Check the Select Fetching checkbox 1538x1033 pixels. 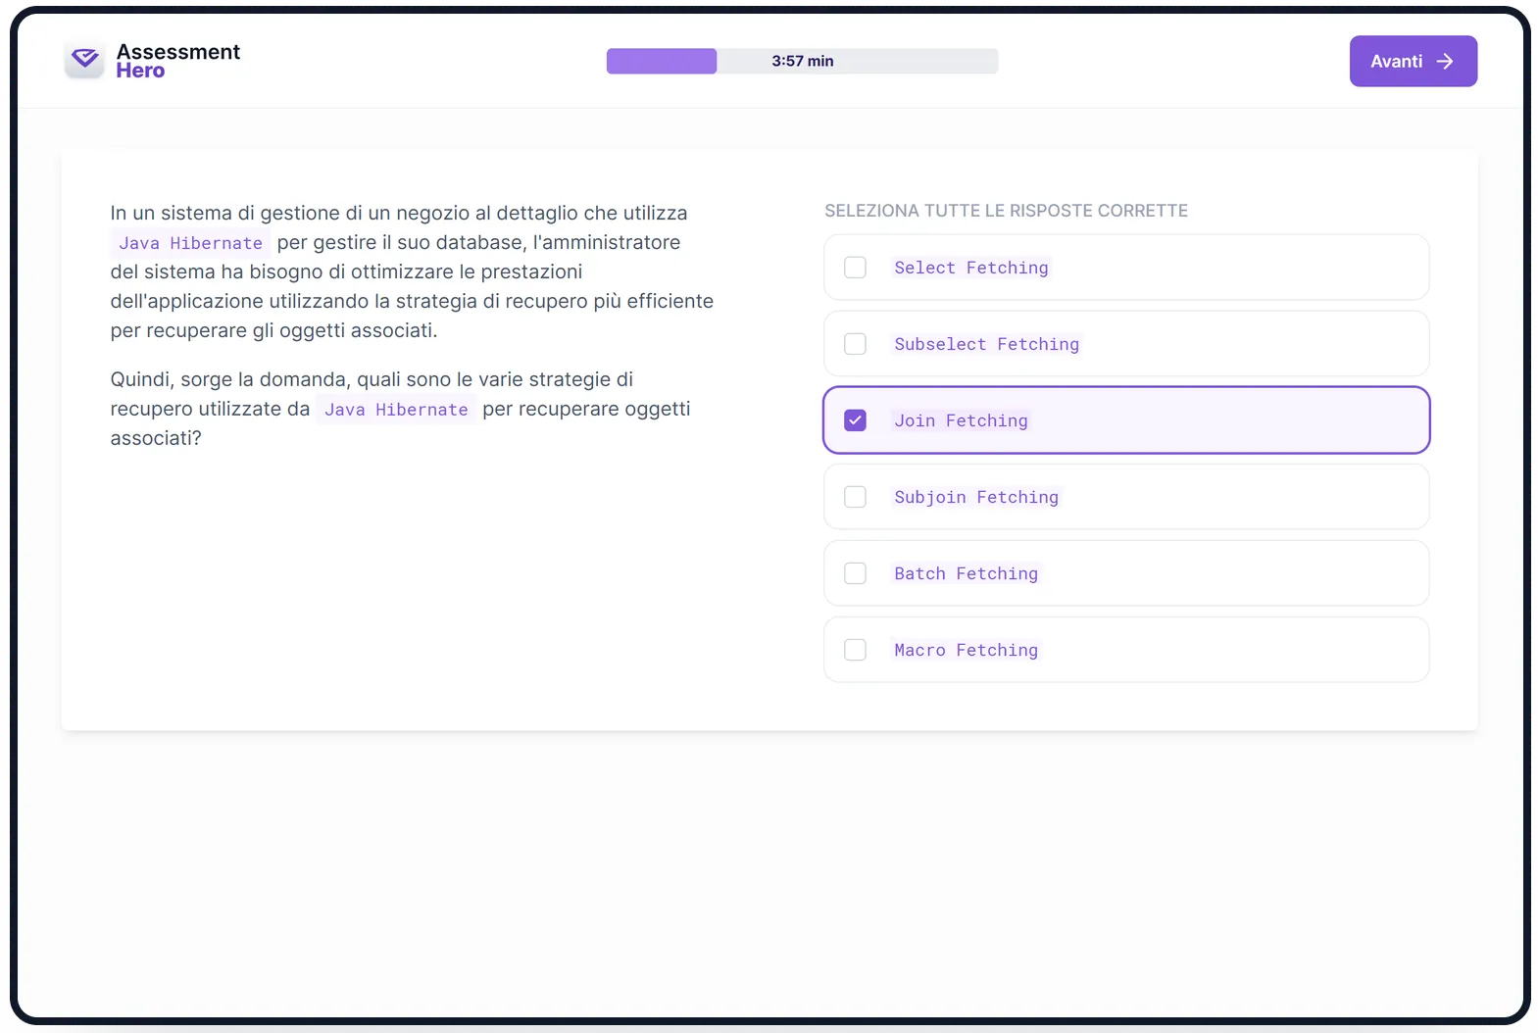pyautogui.click(x=855, y=268)
